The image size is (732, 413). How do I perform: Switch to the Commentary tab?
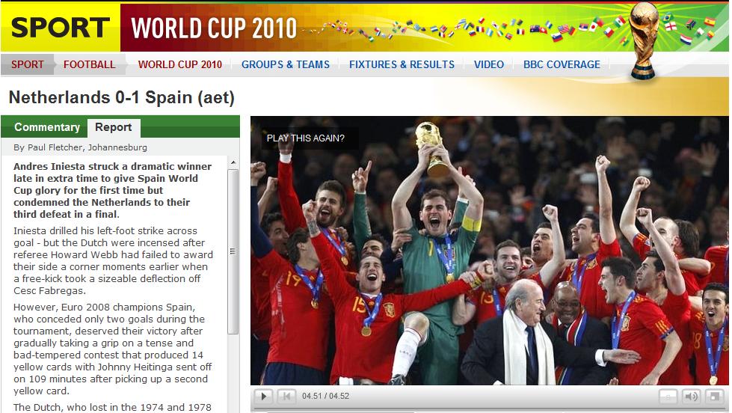coord(46,127)
